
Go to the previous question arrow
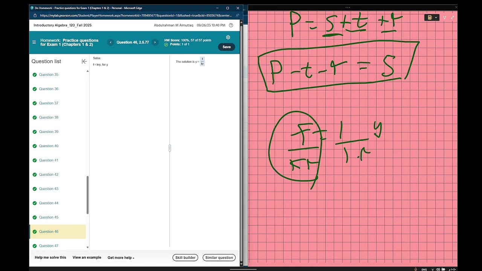[x=110, y=42]
